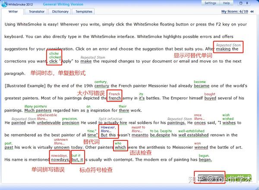This screenshot has width=259, height=190.
Task: Click the underlined phrase 'well established'
Action: 193,135
